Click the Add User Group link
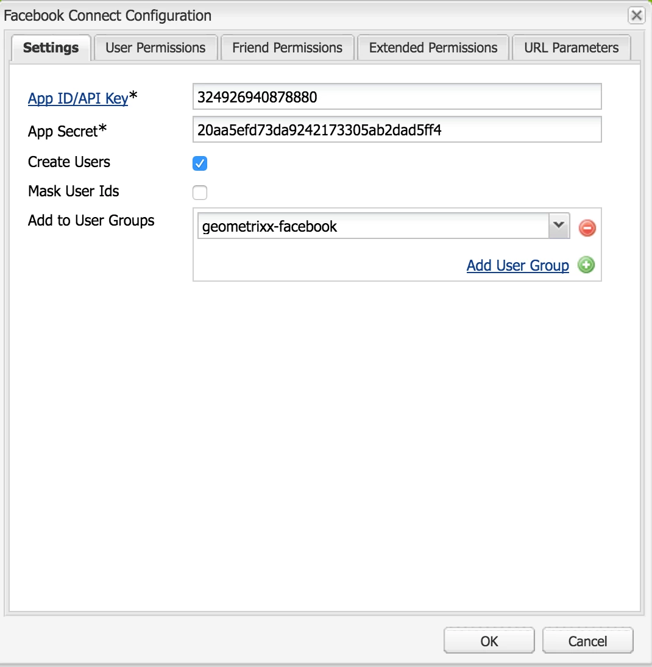Image resolution: width=652 pixels, height=667 pixels. tap(518, 265)
